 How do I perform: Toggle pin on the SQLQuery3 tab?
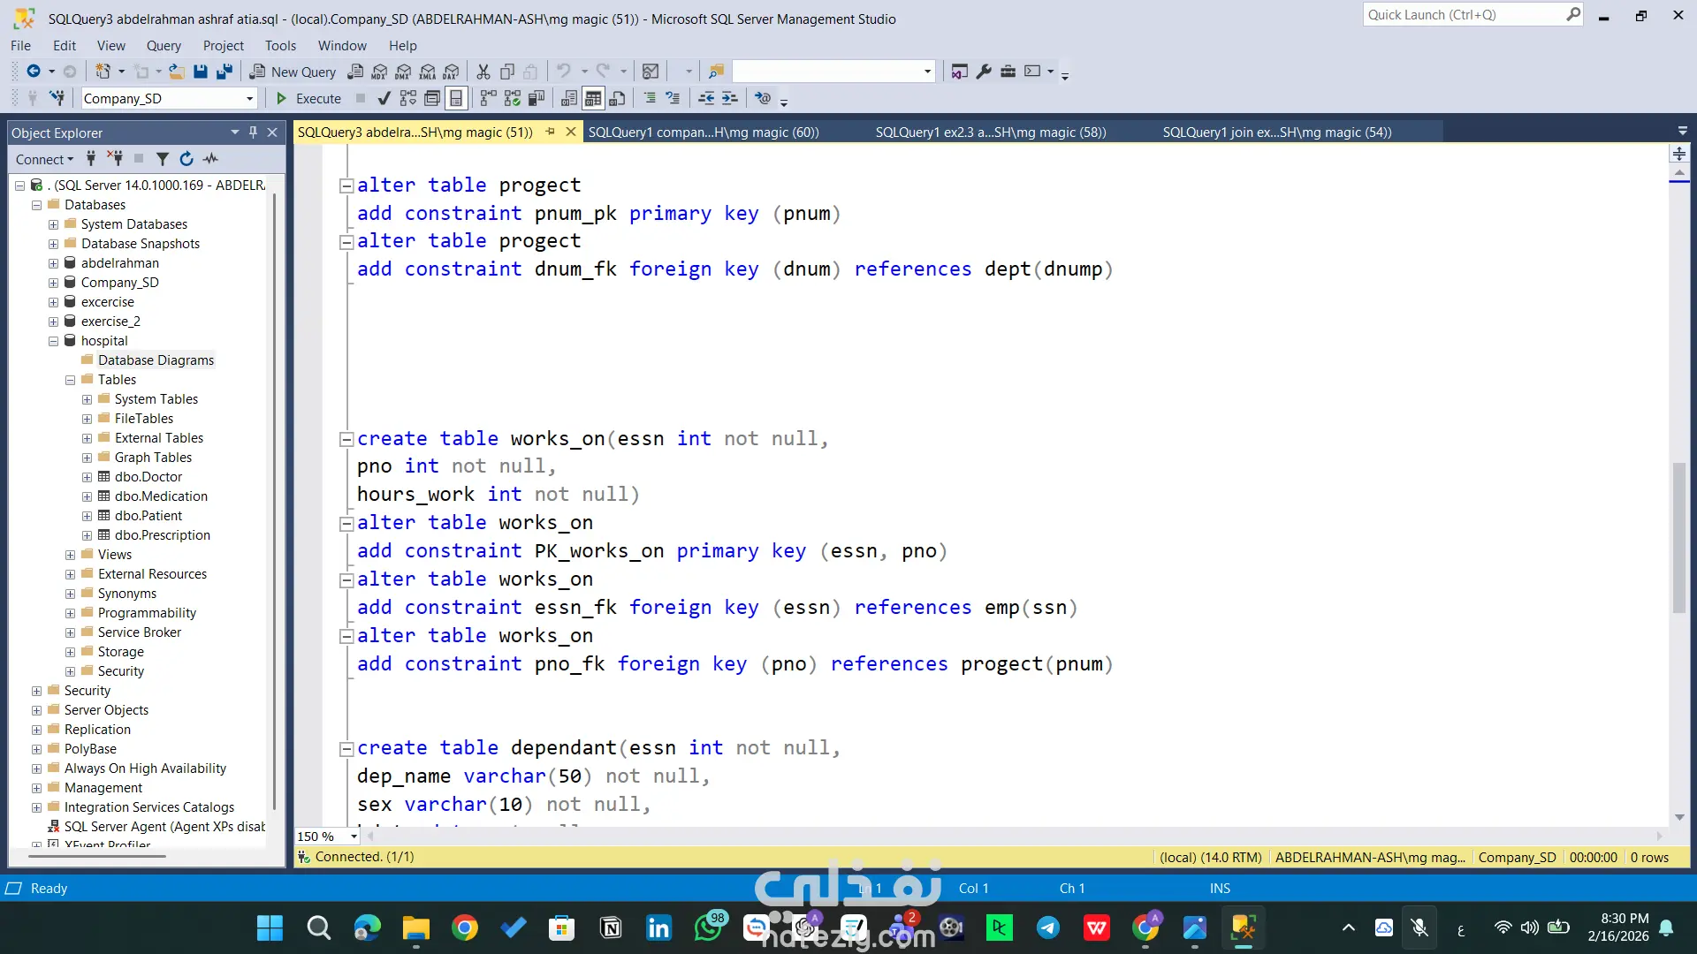[550, 132]
